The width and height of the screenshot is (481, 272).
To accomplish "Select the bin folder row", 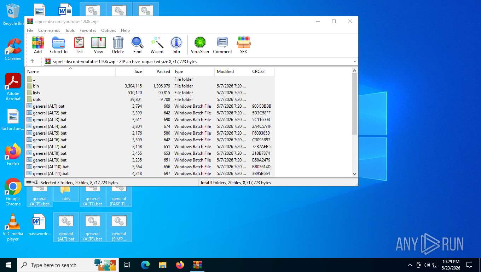I will click(150, 86).
